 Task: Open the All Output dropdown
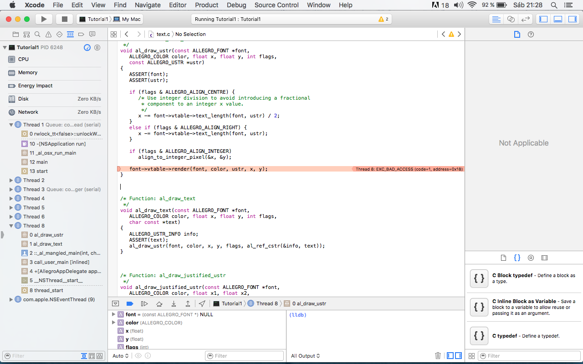[x=305, y=356]
